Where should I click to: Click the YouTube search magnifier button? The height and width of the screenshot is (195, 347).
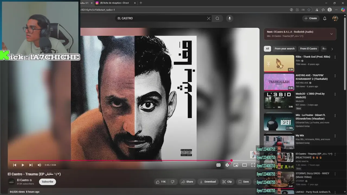point(217,18)
